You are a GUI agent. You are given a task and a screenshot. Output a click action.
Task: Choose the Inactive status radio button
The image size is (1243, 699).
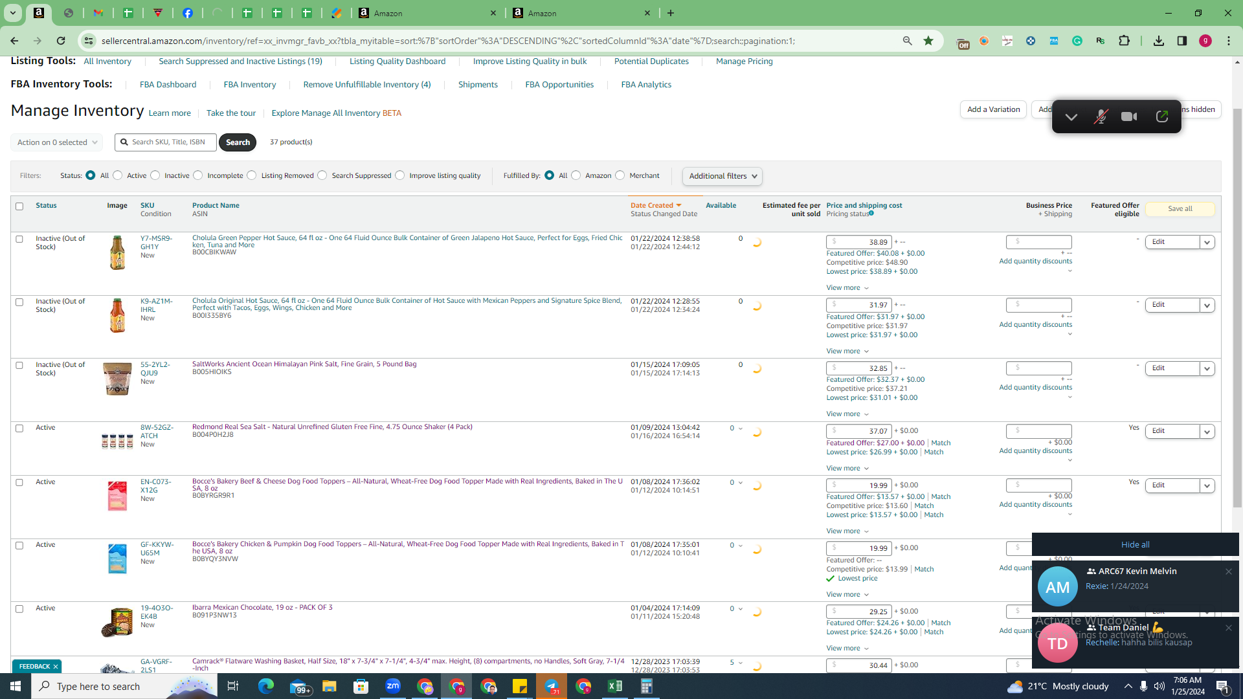point(155,175)
